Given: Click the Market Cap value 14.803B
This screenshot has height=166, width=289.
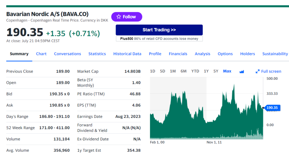Looking at the screenshot, I should point(133,71).
